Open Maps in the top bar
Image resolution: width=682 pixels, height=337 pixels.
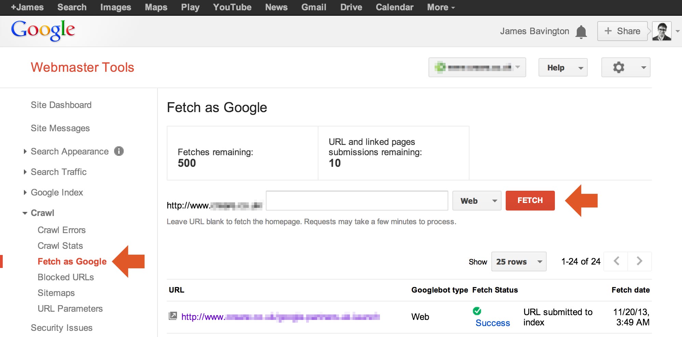point(156,7)
